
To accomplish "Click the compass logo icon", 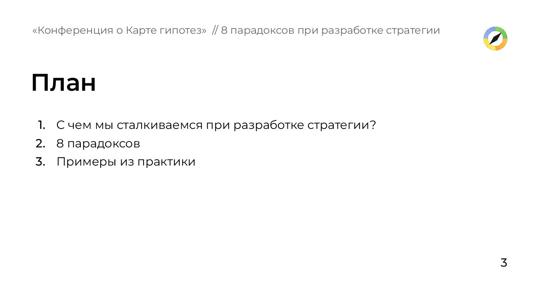I will (495, 39).
